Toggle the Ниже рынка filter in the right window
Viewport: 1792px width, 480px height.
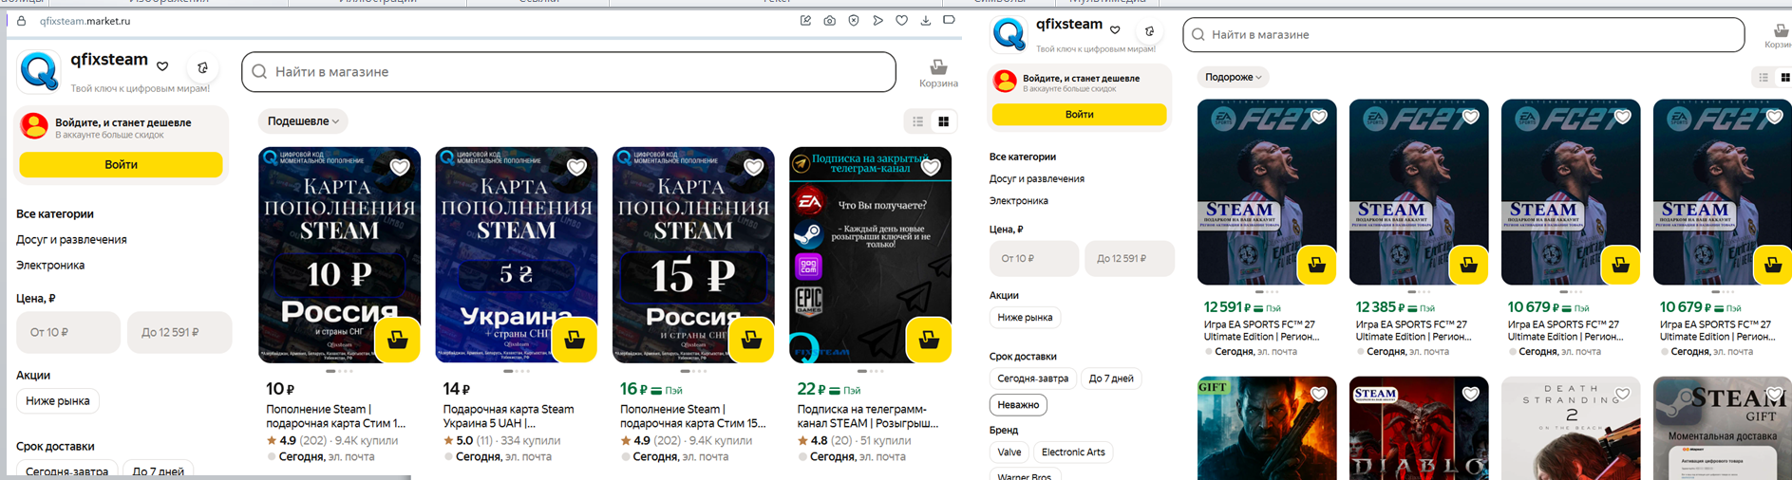click(1026, 318)
